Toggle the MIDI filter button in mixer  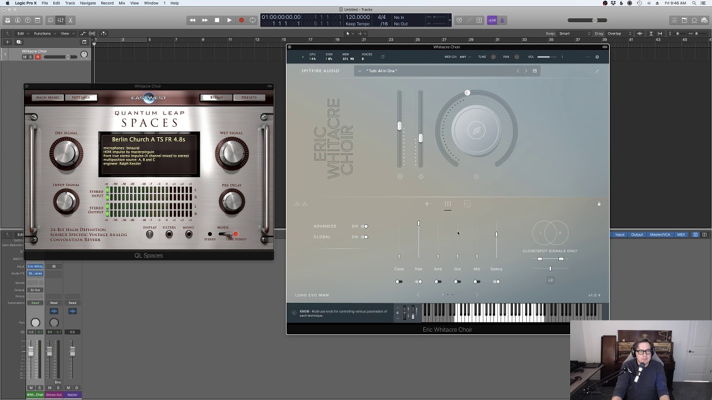[x=681, y=234]
